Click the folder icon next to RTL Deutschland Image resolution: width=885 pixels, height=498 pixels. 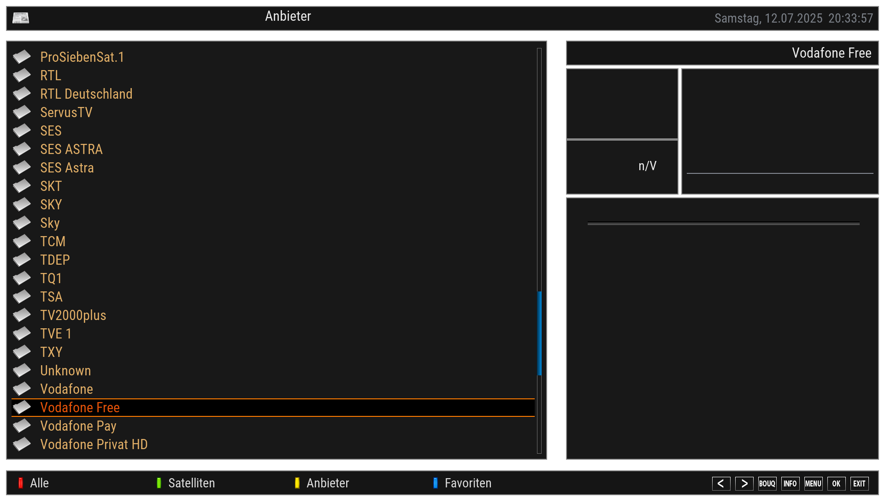tap(22, 94)
